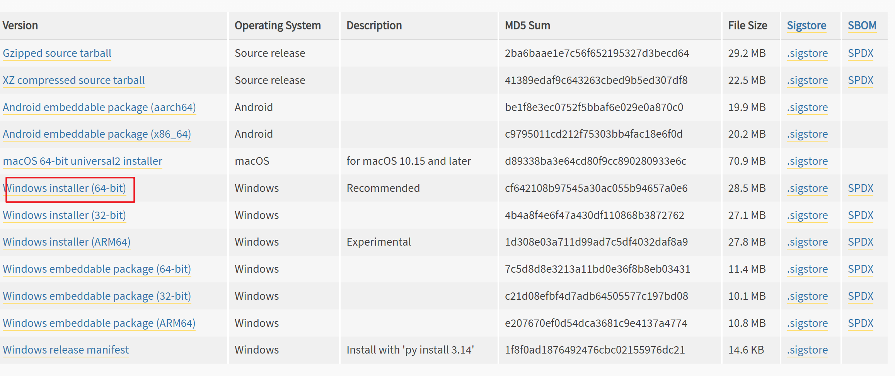Download Windows embeddable package (64-bit)
The image size is (895, 376).
[97, 269]
